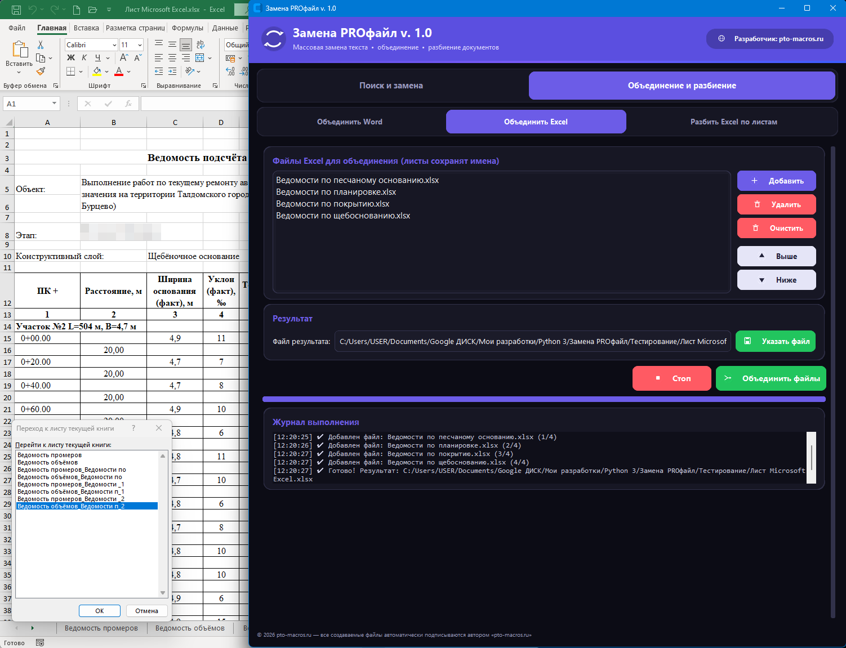The width and height of the screenshot is (846, 648).
Task: Click the green Объединить файлы button
Action: click(x=771, y=378)
